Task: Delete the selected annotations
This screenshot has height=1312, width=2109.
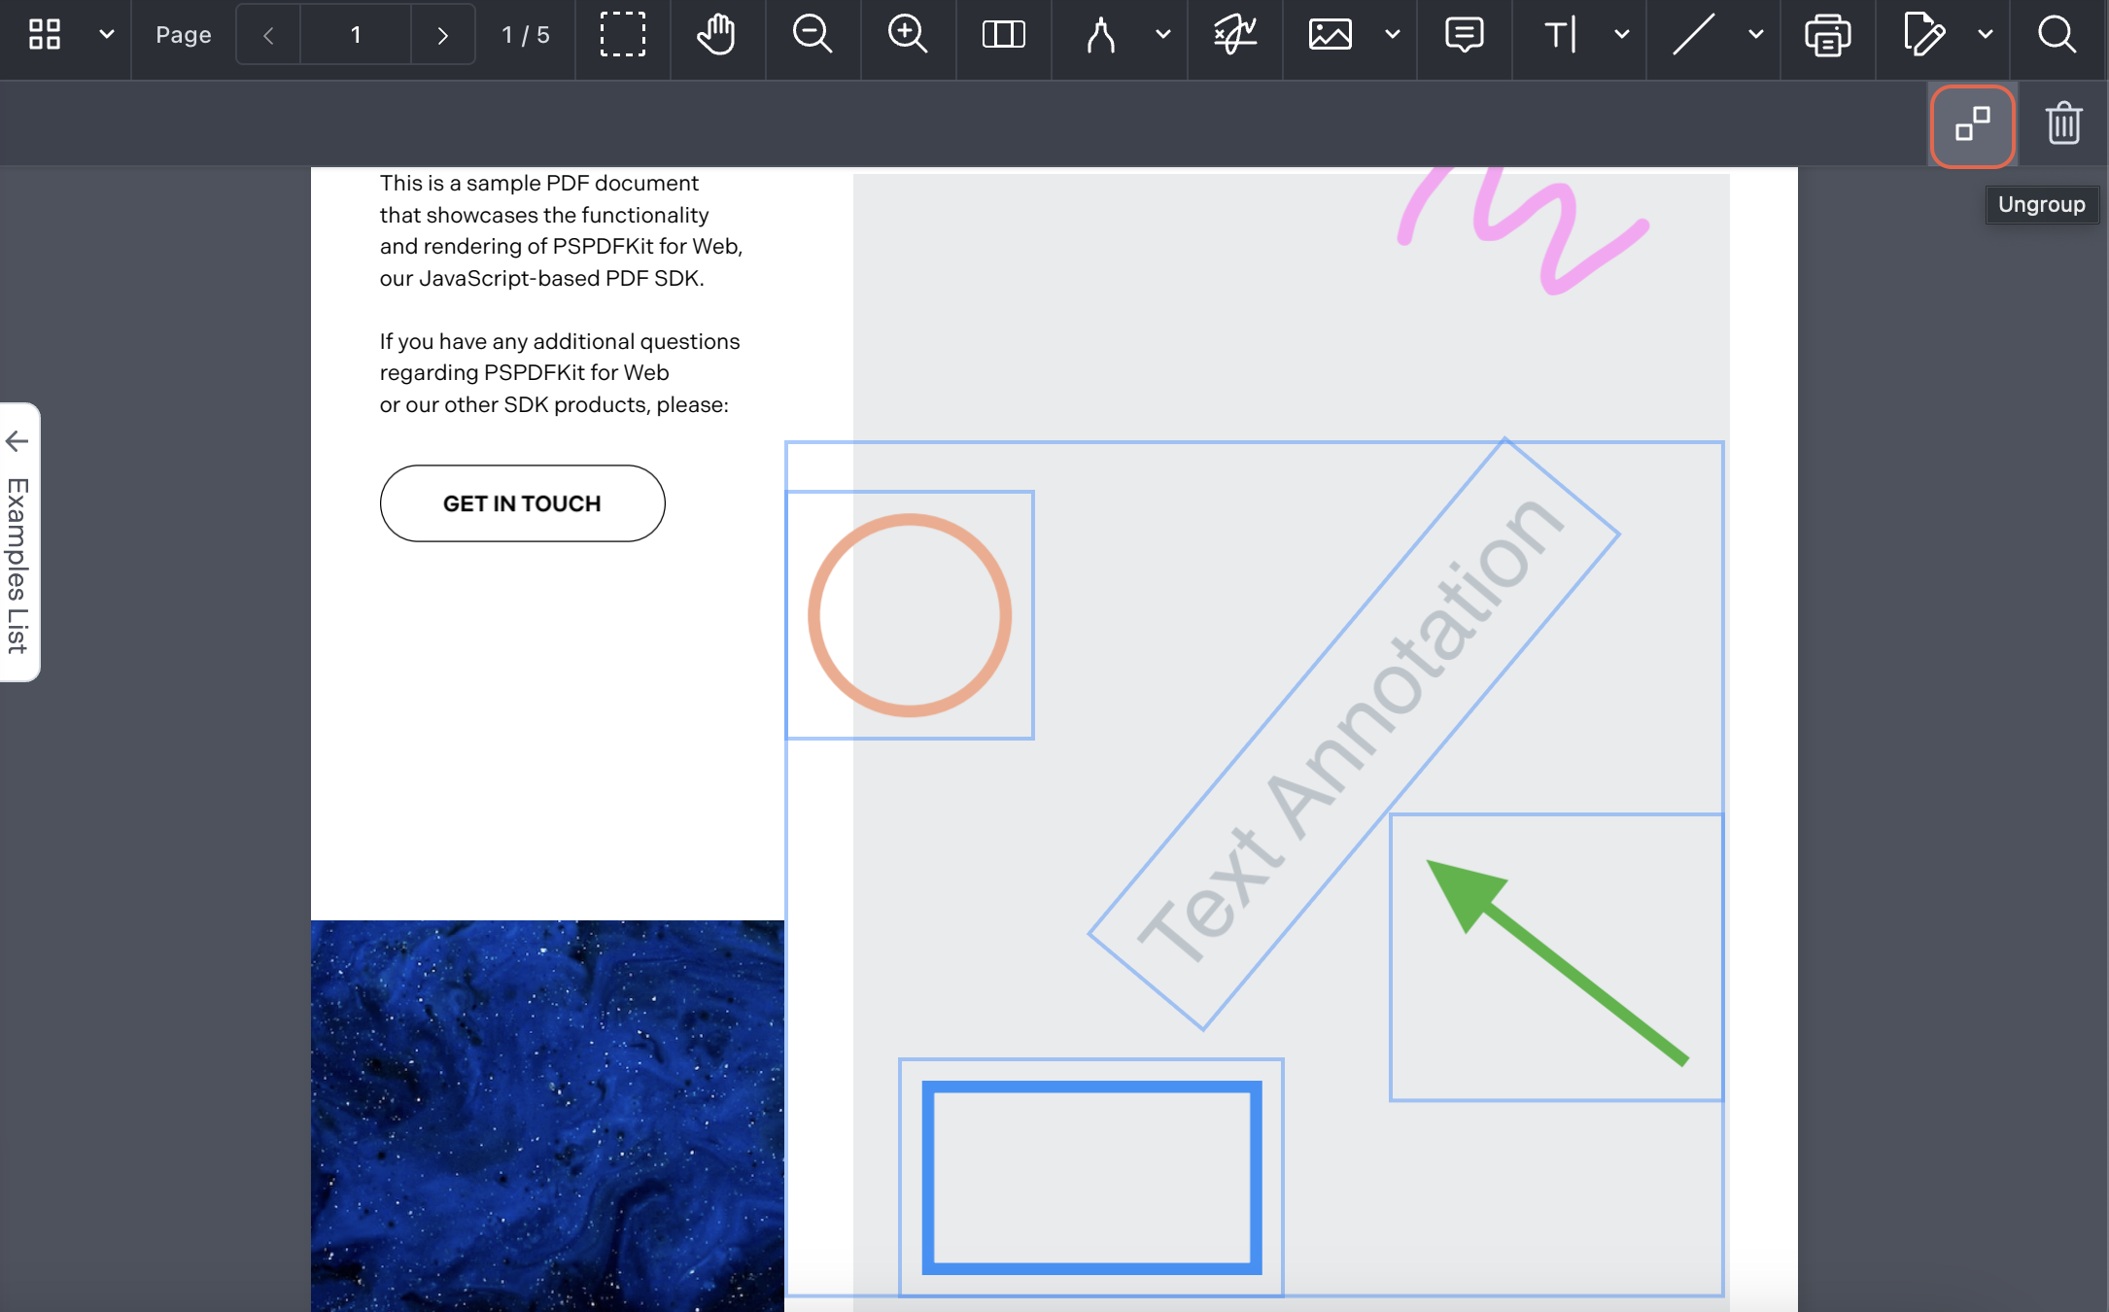Action: (x=2063, y=123)
